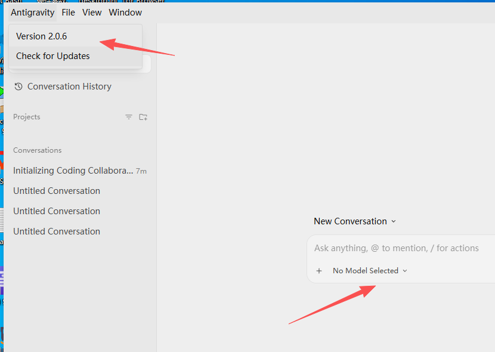
Task: Select the Version 2.0.6 menu entry
Action: click(76, 36)
